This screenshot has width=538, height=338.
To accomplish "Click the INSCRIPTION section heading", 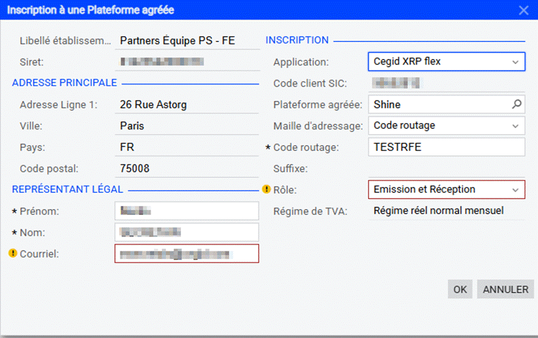I will click(297, 40).
